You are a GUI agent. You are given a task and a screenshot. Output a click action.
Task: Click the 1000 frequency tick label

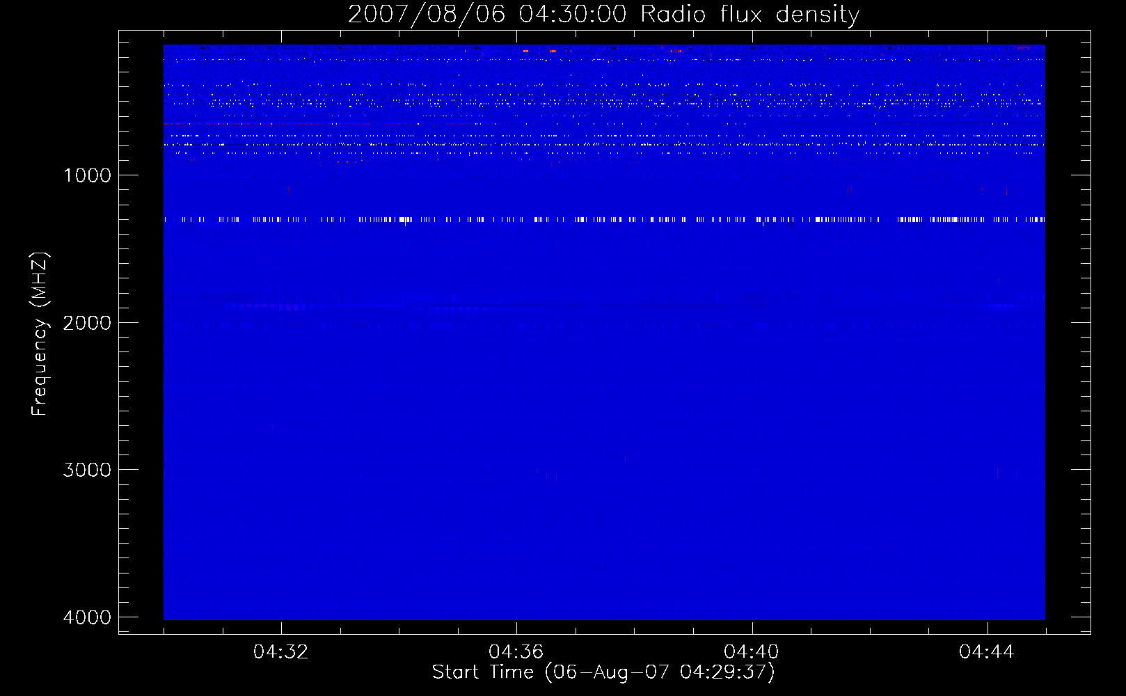click(87, 175)
